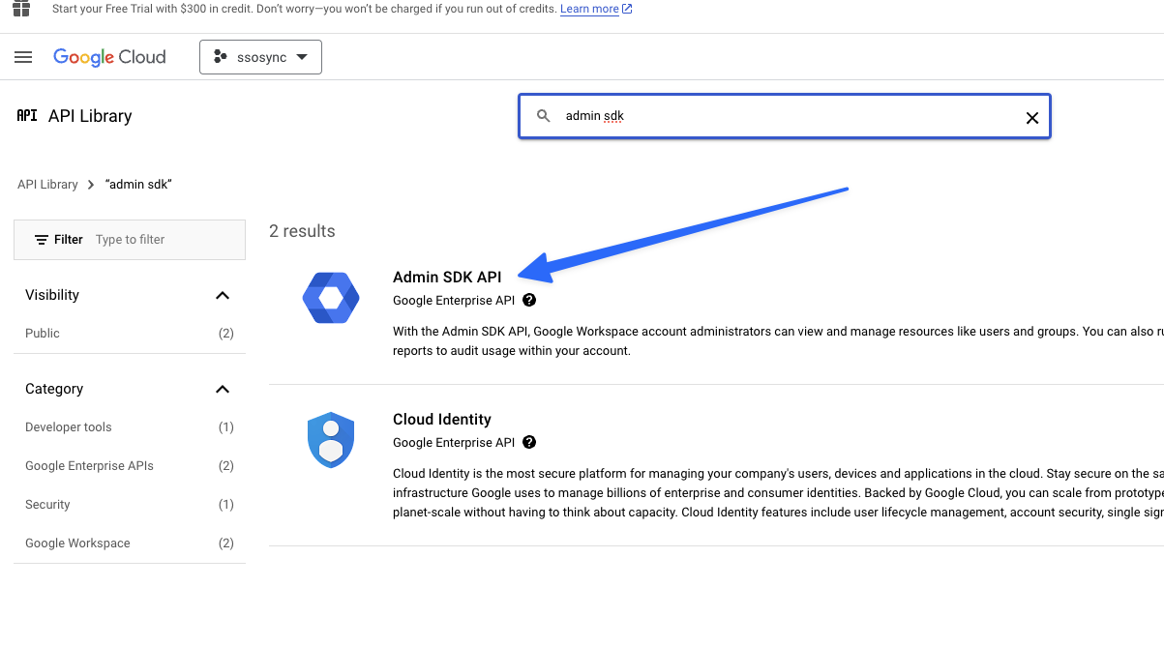Click the Category section heading

pyautogui.click(x=54, y=389)
